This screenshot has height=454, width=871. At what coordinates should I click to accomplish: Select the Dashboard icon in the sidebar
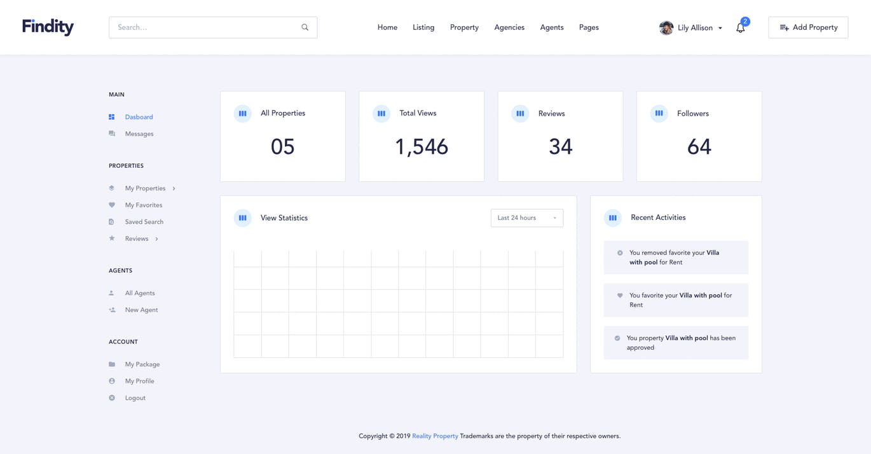112,117
